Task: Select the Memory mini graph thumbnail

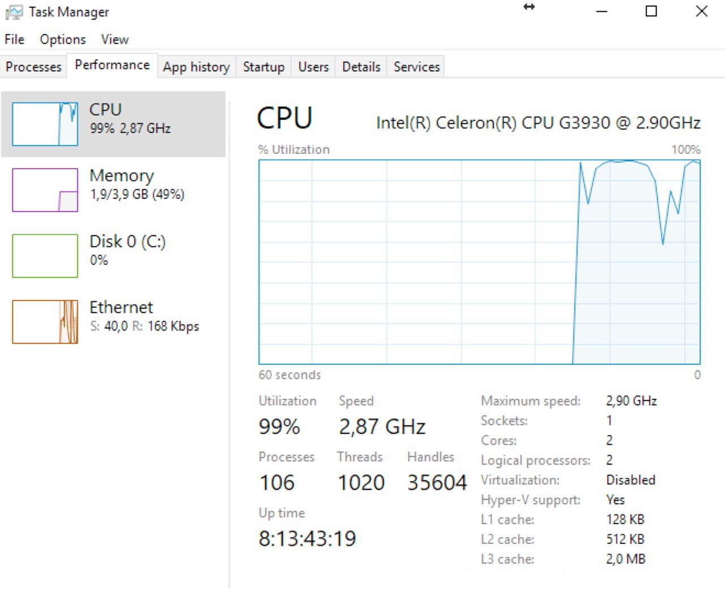Action: pos(45,190)
